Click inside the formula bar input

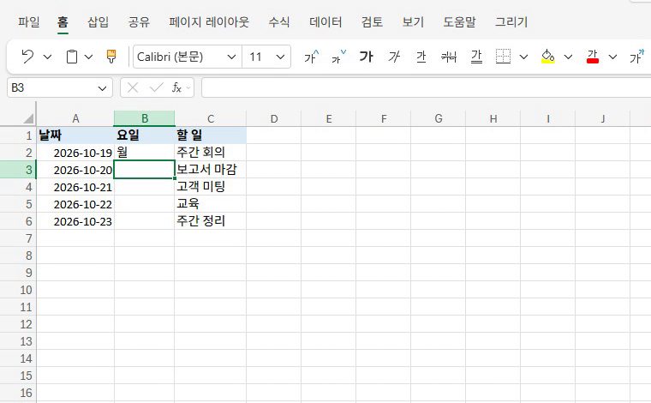coord(426,87)
